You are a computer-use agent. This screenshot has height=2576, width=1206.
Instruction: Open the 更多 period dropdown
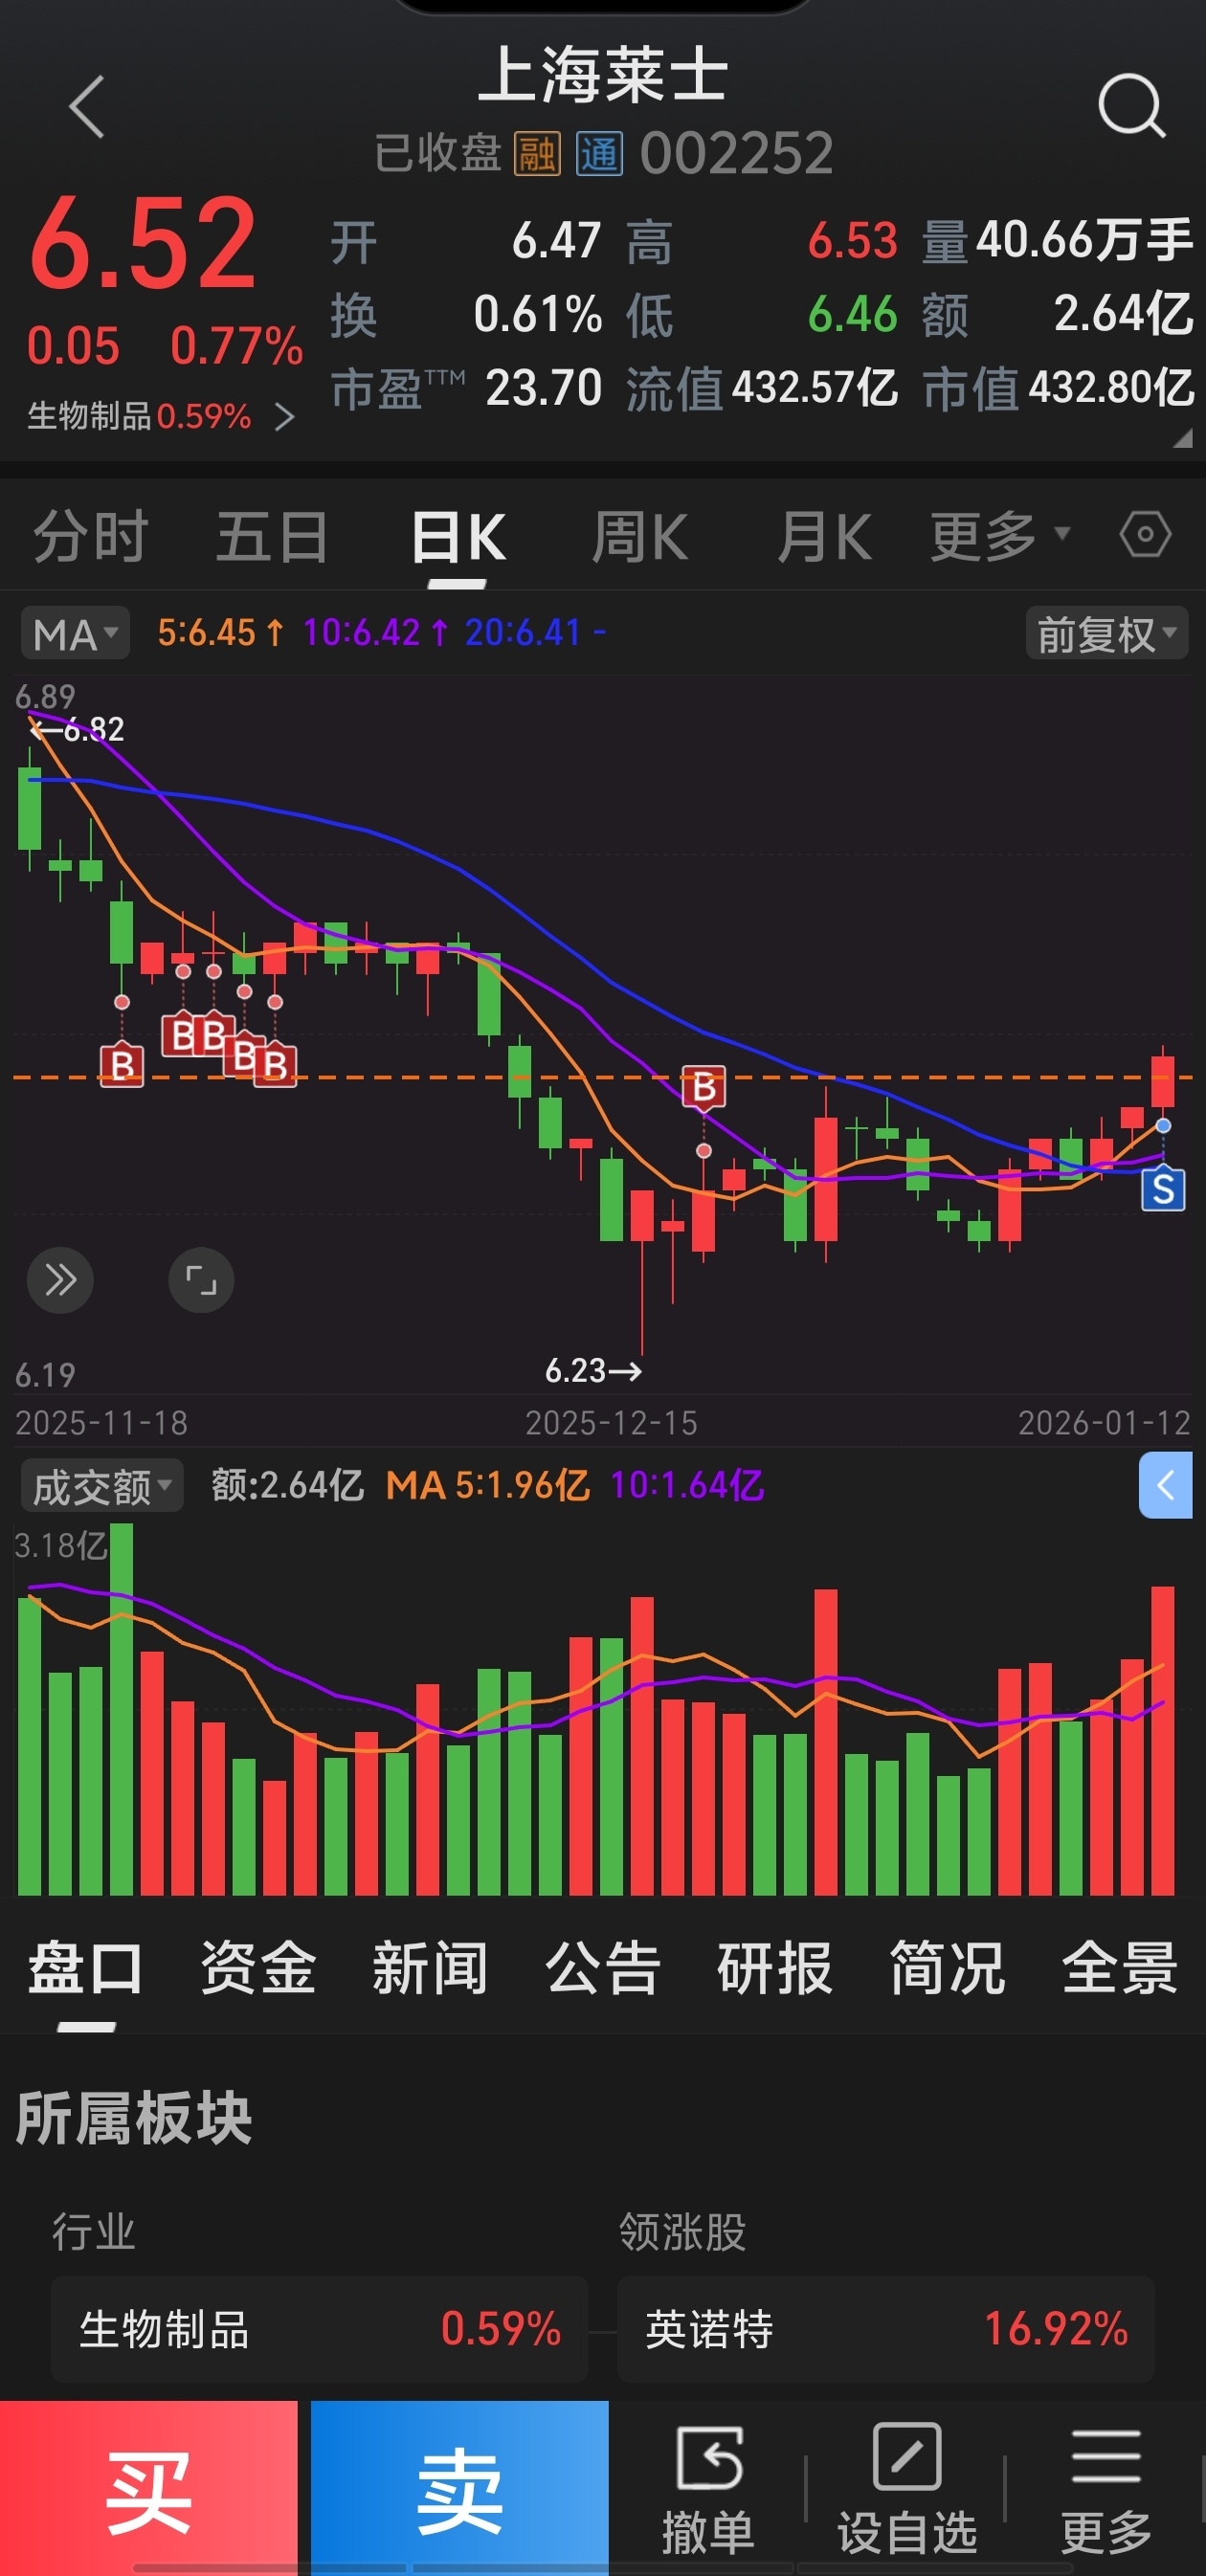[1000, 536]
